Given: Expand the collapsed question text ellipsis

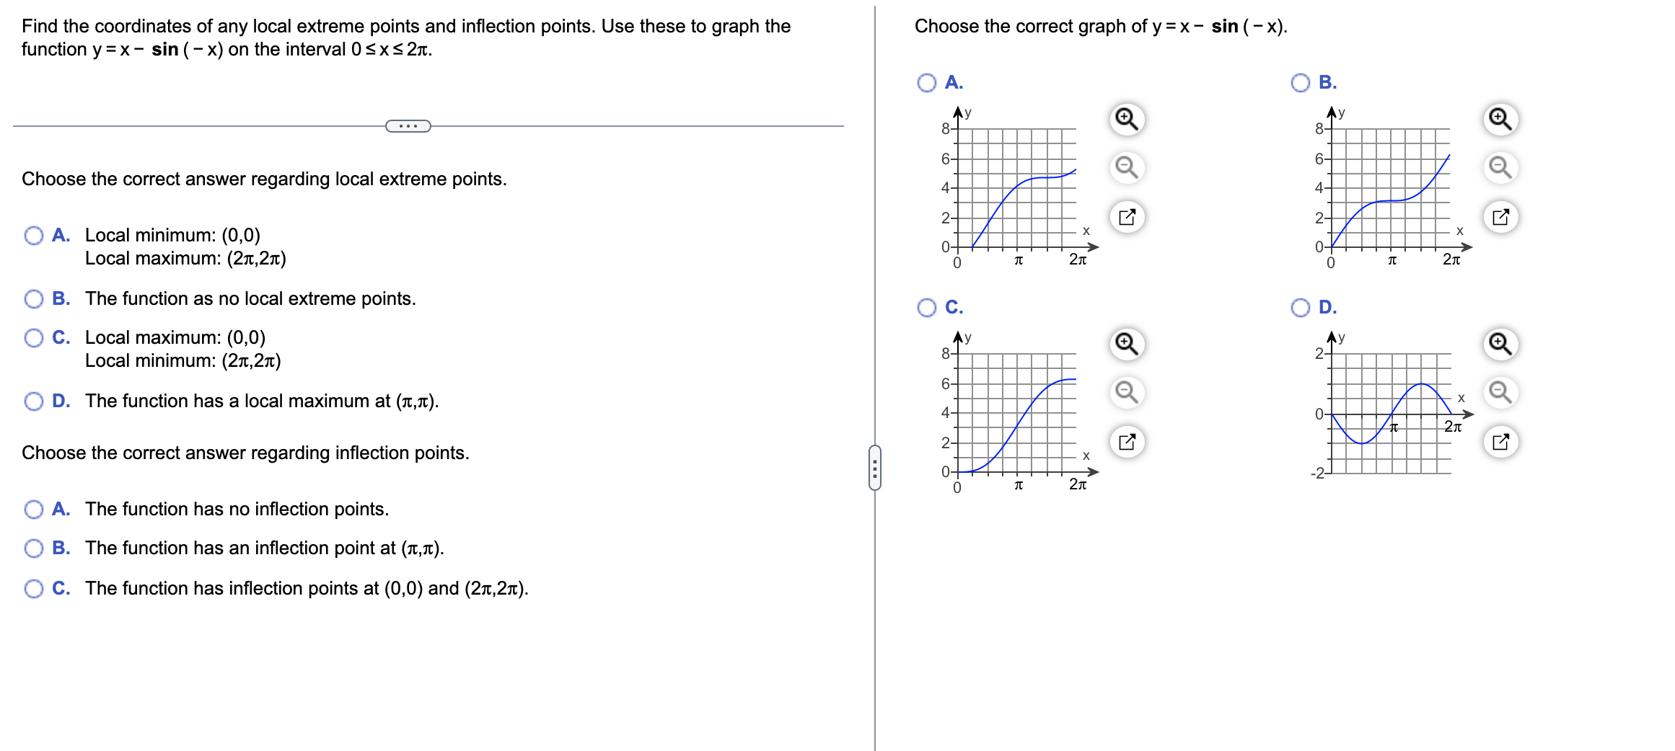Looking at the screenshot, I should coord(408,126).
